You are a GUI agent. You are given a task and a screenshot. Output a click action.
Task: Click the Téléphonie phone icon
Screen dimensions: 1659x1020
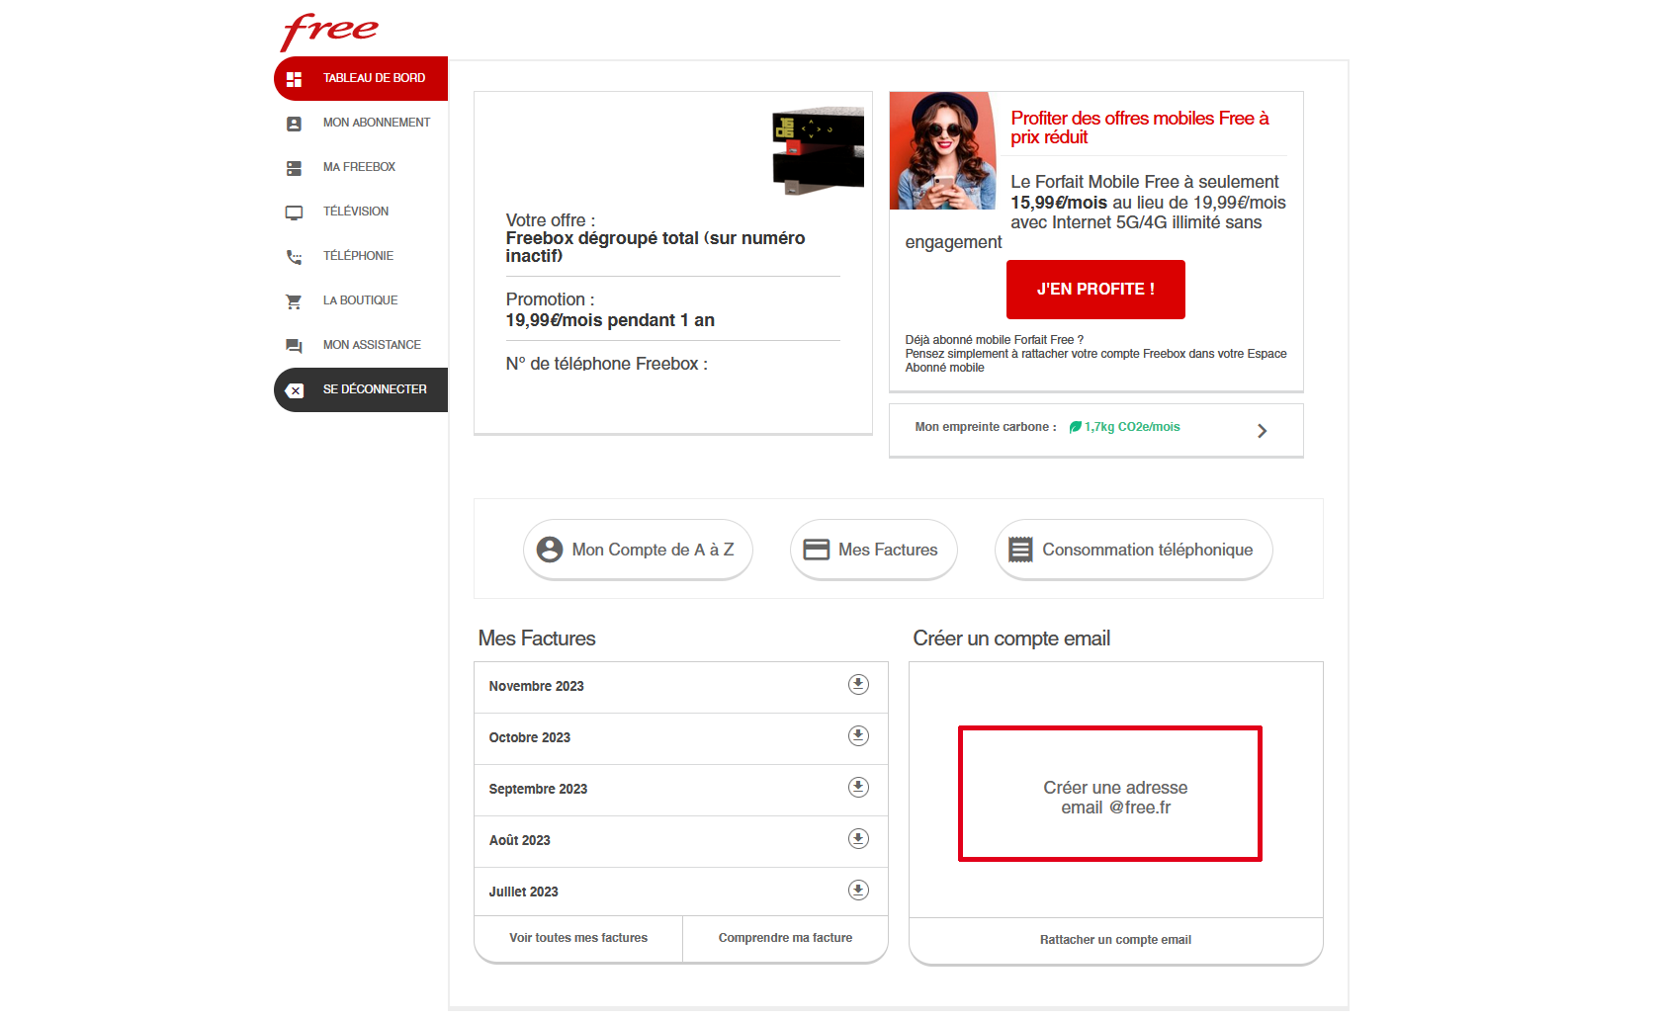(x=294, y=257)
